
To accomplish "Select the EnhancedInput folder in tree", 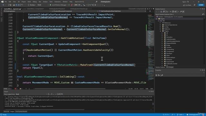I will 171,57.
